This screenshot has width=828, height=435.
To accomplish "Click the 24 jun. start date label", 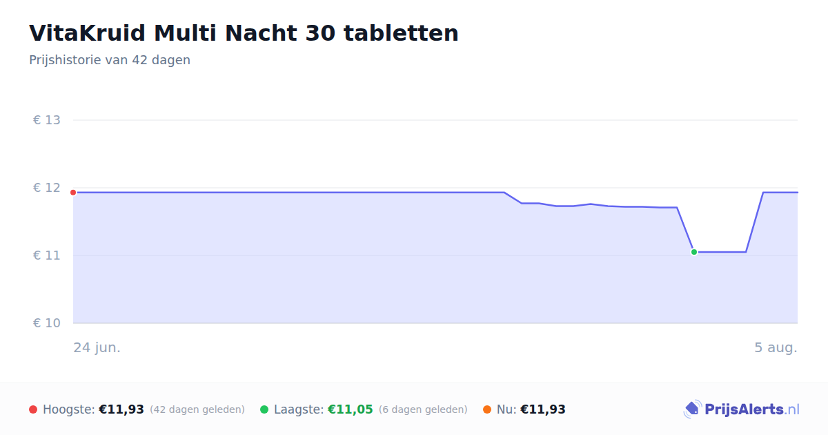I will click(x=97, y=347).
